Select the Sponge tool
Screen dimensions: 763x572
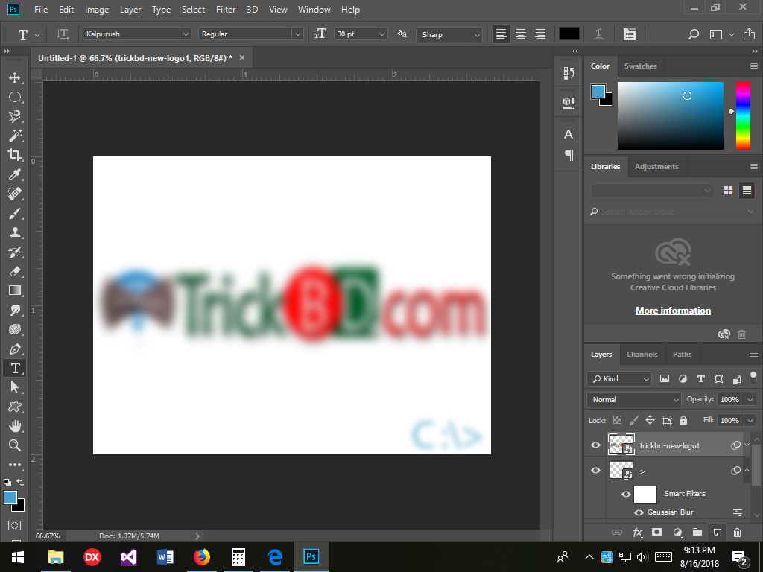(x=15, y=329)
